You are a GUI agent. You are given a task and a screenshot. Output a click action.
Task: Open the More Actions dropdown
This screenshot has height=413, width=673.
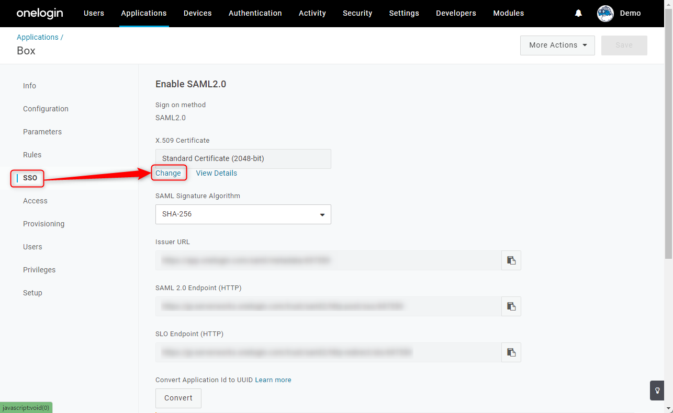[x=557, y=45]
